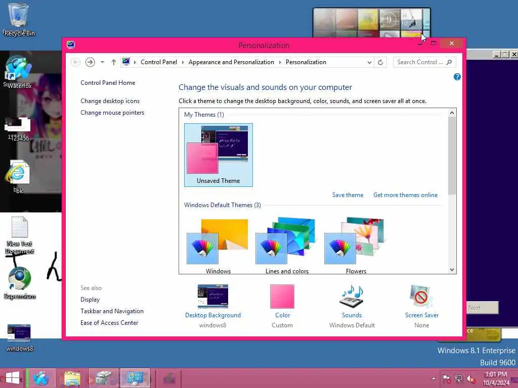Open Ease of Access Center link
Viewport: 518px width, 388px height.
[109, 323]
